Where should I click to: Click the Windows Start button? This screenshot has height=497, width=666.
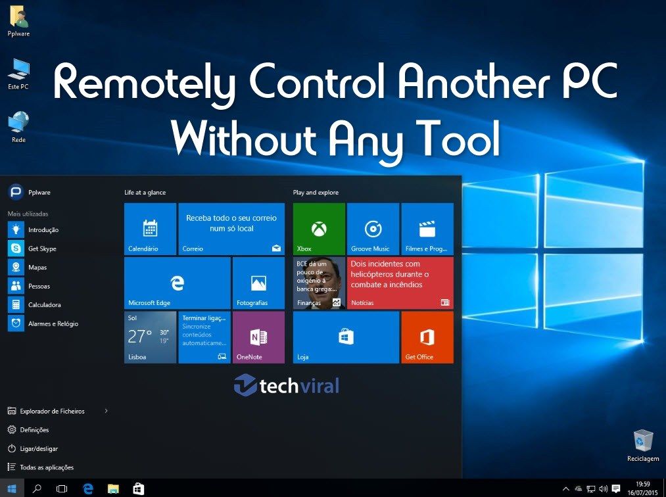[11, 488]
